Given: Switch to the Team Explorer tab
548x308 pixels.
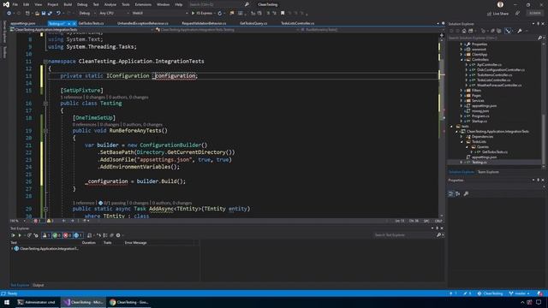Looking at the screenshot, I should click(488, 172).
